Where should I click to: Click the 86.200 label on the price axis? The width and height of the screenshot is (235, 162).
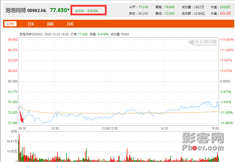coord(13,81)
